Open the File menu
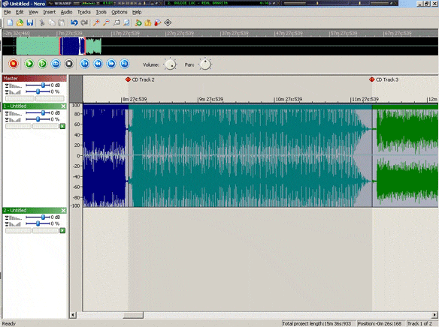This screenshot has width=439, height=327. point(8,12)
